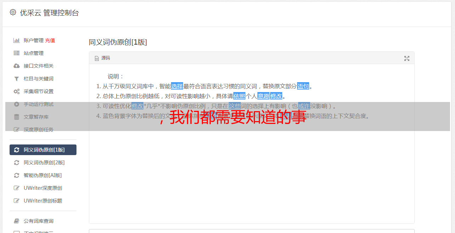The height and width of the screenshot is (233, 455).
Task: Click the red 充值 recharge link
Action: (x=50, y=40)
